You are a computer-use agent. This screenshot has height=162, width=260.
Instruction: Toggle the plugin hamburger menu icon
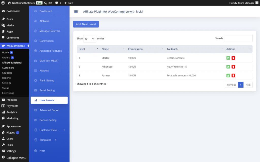click(x=76, y=11)
